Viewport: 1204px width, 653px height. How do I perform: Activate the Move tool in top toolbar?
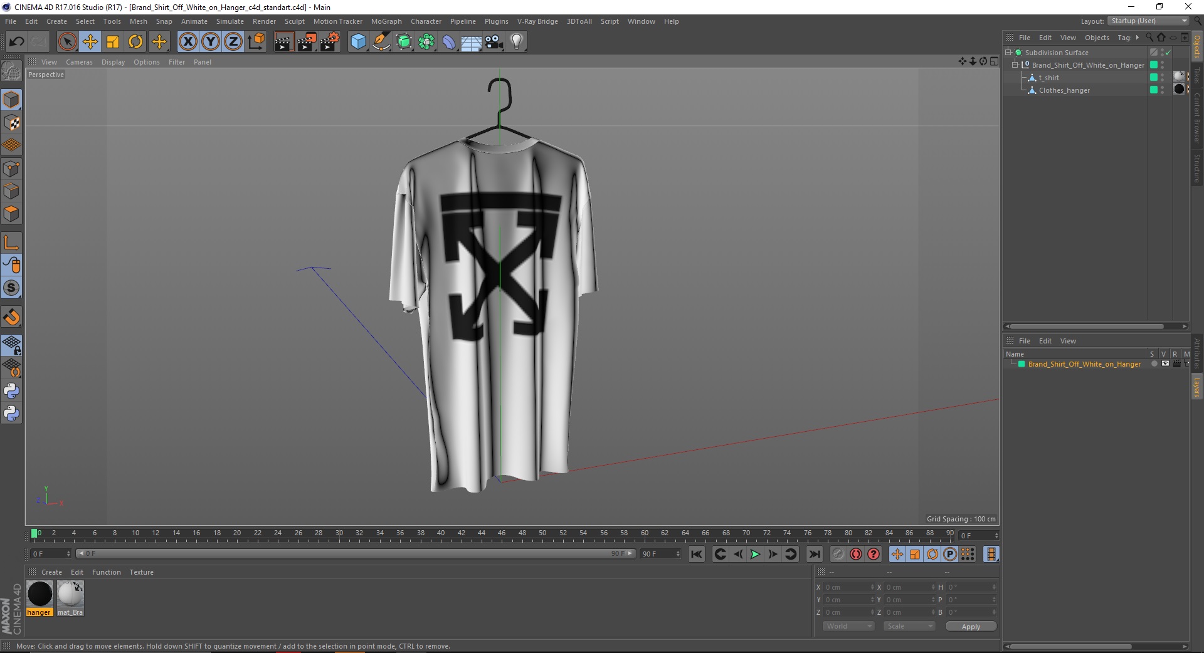point(90,42)
